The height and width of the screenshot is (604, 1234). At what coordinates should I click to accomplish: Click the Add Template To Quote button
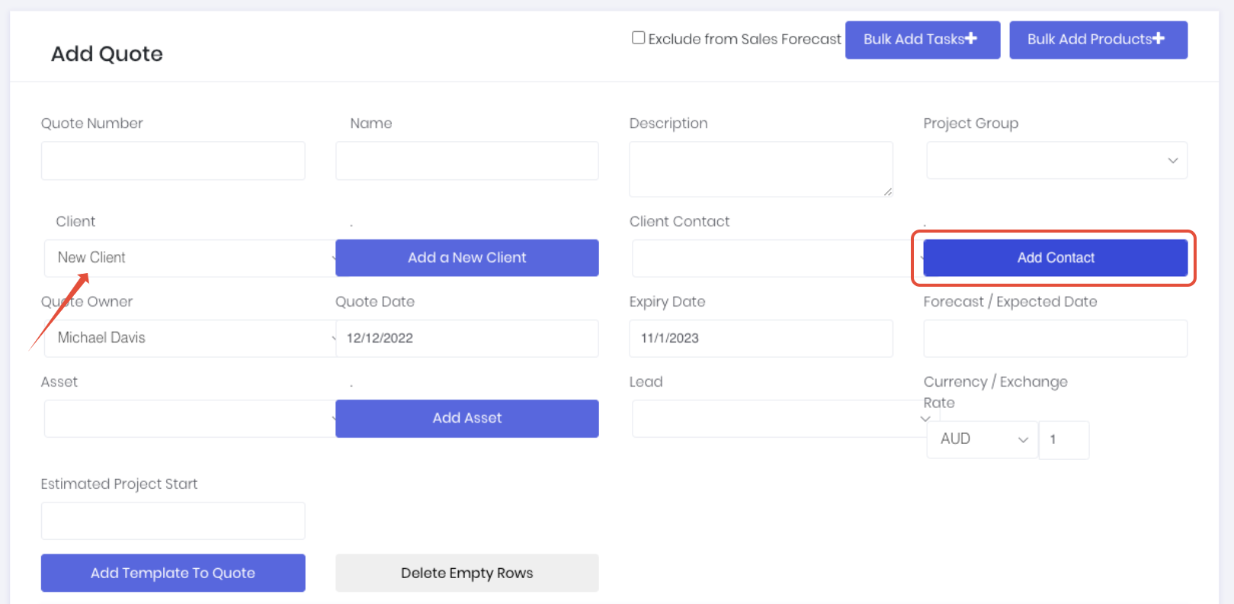pyautogui.click(x=172, y=573)
